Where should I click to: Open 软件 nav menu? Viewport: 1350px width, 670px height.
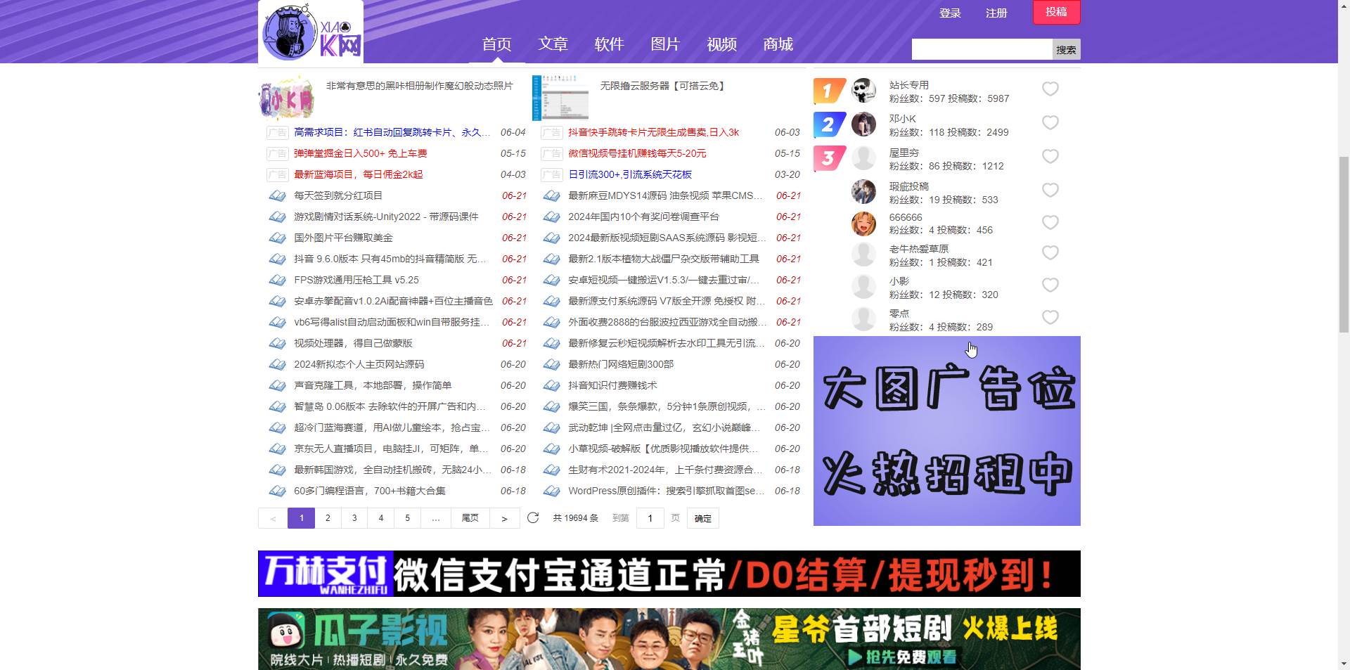pyautogui.click(x=609, y=44)
